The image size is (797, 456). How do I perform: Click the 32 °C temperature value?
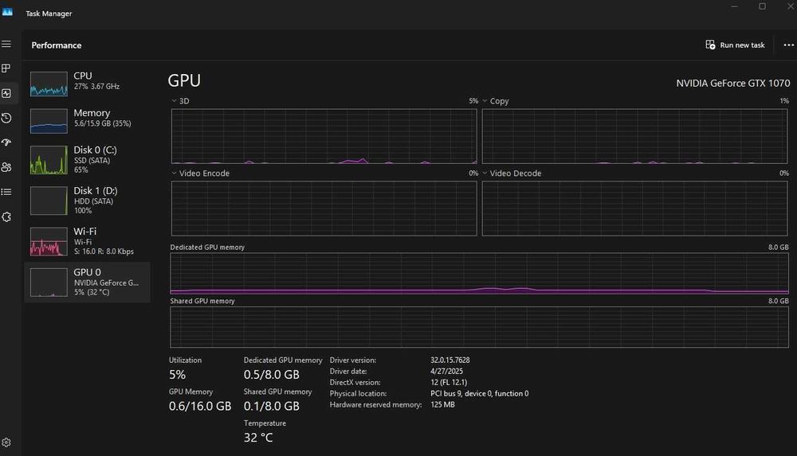258,438
